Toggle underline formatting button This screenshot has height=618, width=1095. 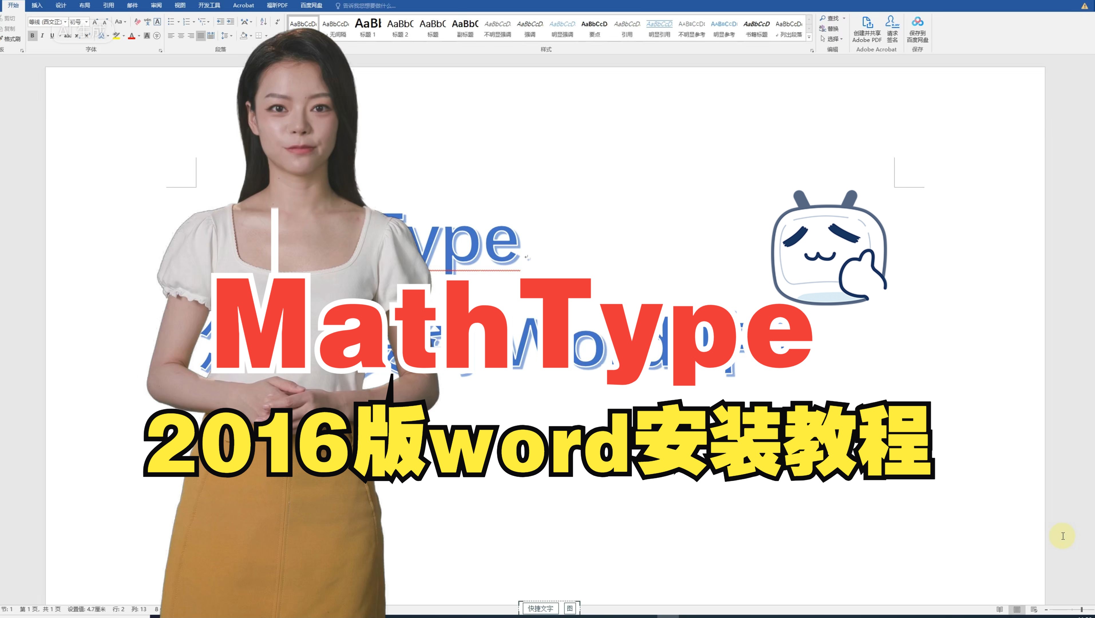[x=52, y=36]
